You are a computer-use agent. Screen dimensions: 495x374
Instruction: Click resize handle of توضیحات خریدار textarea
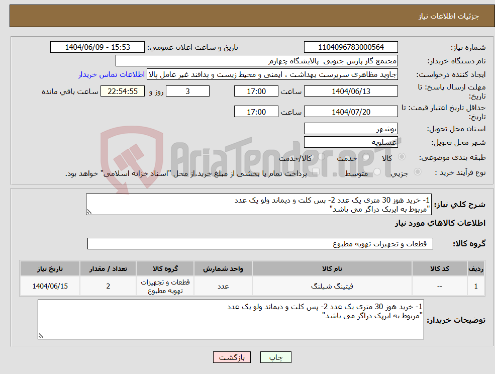point(41,336)
